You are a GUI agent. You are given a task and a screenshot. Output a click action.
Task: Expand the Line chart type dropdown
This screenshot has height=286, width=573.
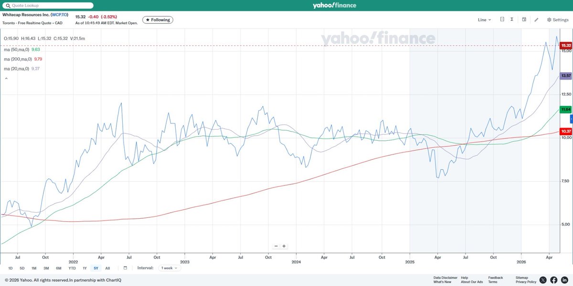[484, 20]
